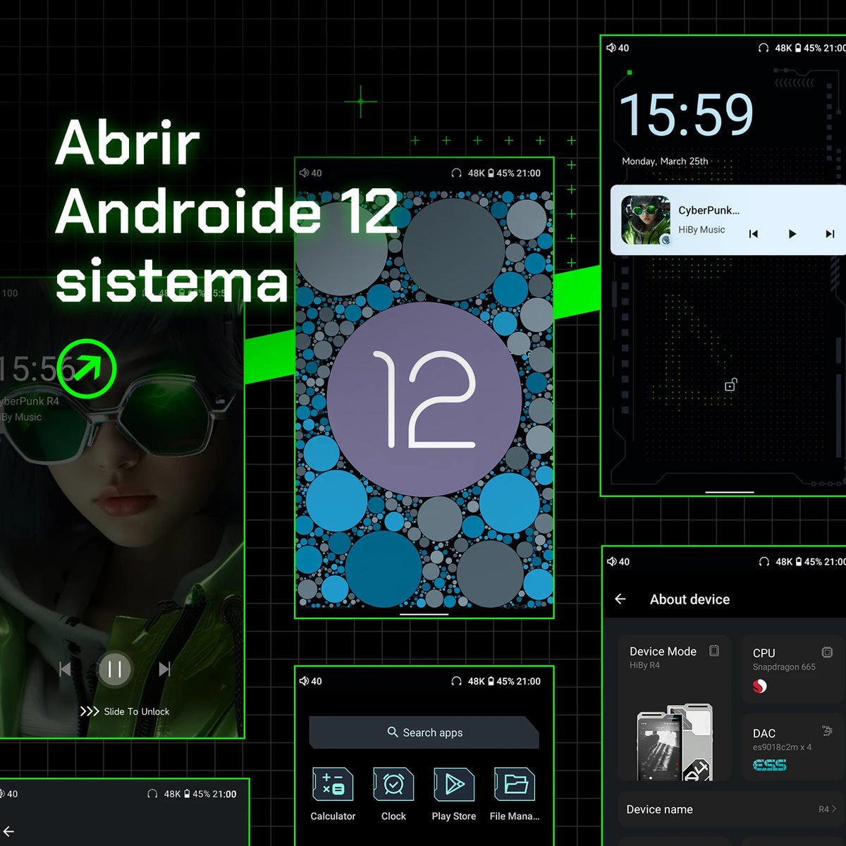Tap the headphone icon in About device status bar
Image resolution: width=846 pixels, height=846 pixels.
click(x=764, y=562)
